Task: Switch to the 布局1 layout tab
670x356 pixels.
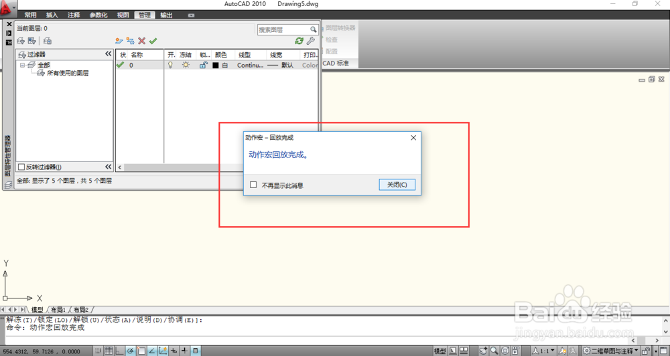Action: tap(58, 309)
